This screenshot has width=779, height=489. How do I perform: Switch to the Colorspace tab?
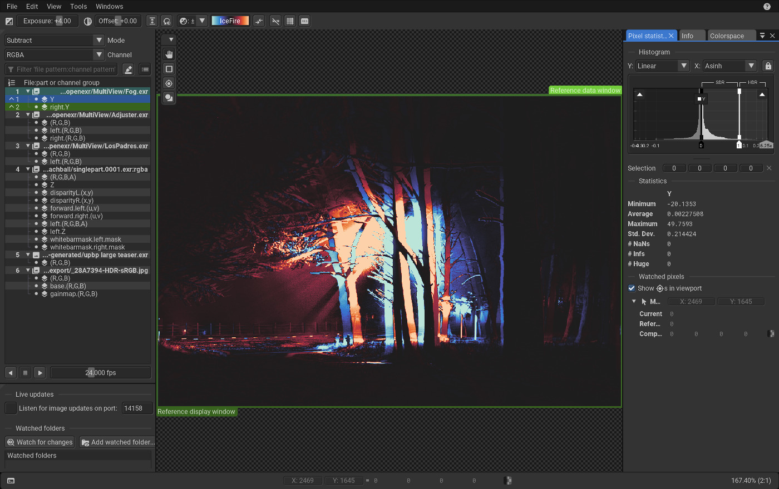[x=731, y=36]
